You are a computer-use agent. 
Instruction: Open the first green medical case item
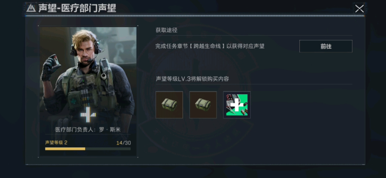[x=169, y=105]
